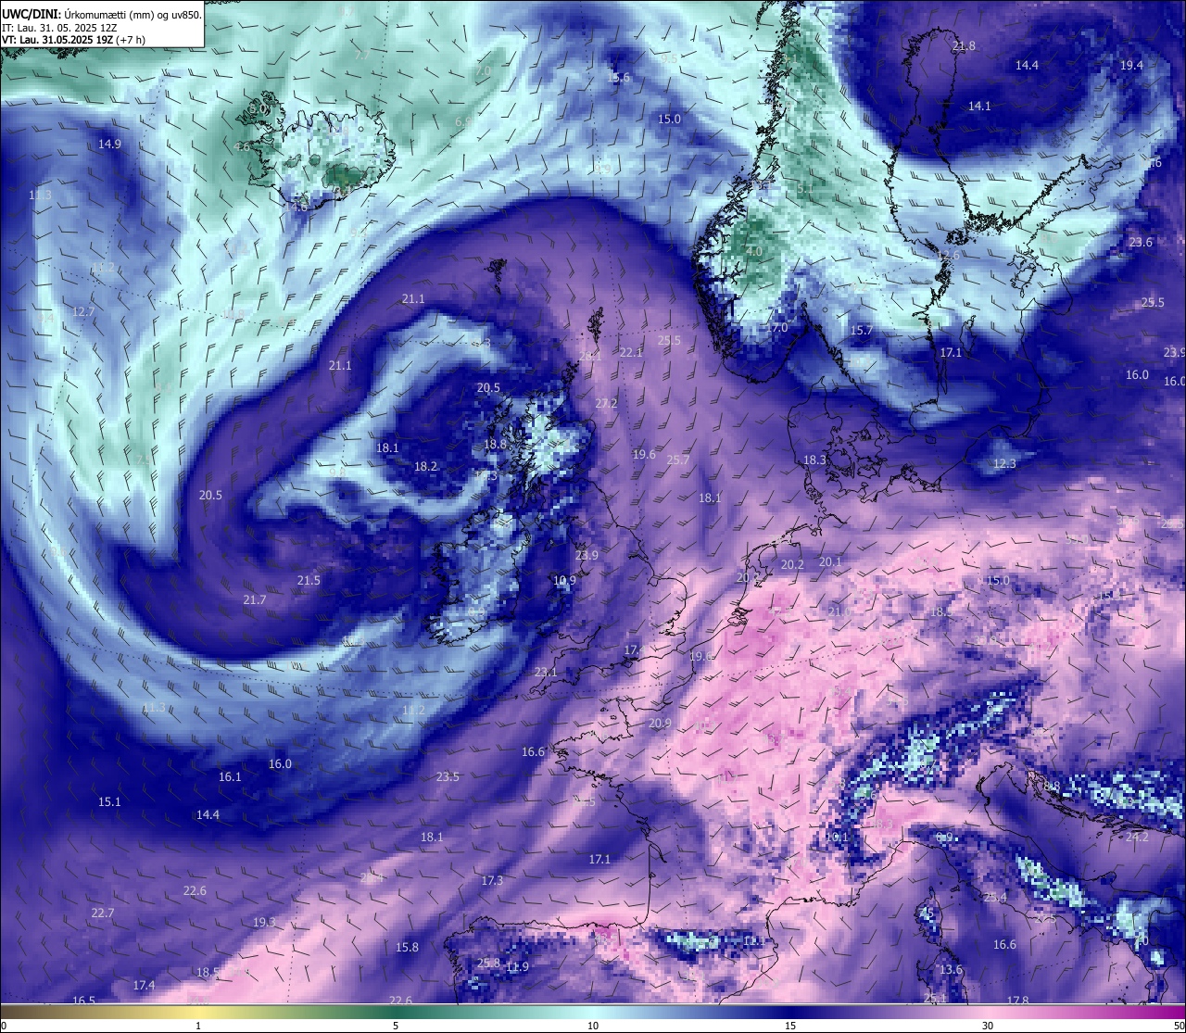The width and height of the screenshot is (1186, 1033).
Task: Select the 24.2 value over the Balkans
Action: pyautogui.click(x=1137, y=838)
